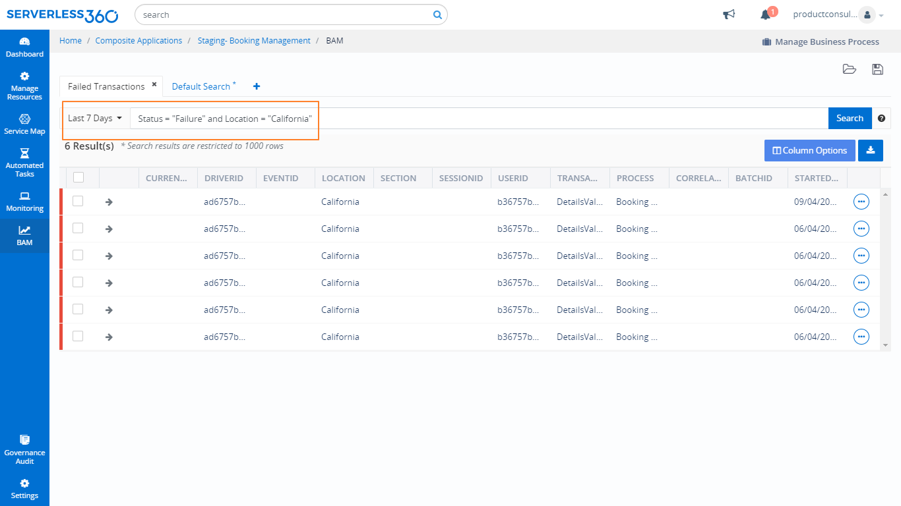901x506 pixels.
Task: Click the table scrollbar down arrow
Action: pyautogui.click(x=885, y=345)
